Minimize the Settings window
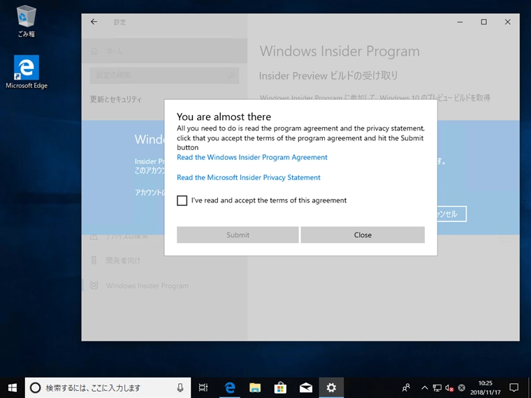This screenshot has height=398, width=531. 460,22
